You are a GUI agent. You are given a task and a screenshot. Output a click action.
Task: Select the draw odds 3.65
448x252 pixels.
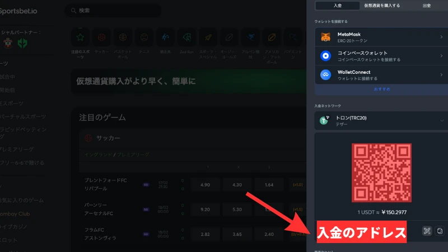[x=237, y=234]
